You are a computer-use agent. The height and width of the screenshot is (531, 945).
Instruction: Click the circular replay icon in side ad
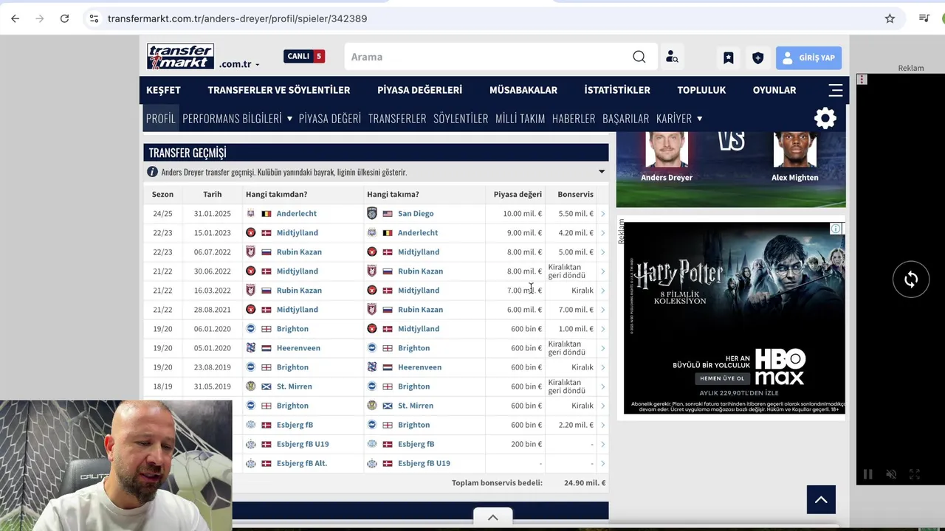(x=911, y=280)
